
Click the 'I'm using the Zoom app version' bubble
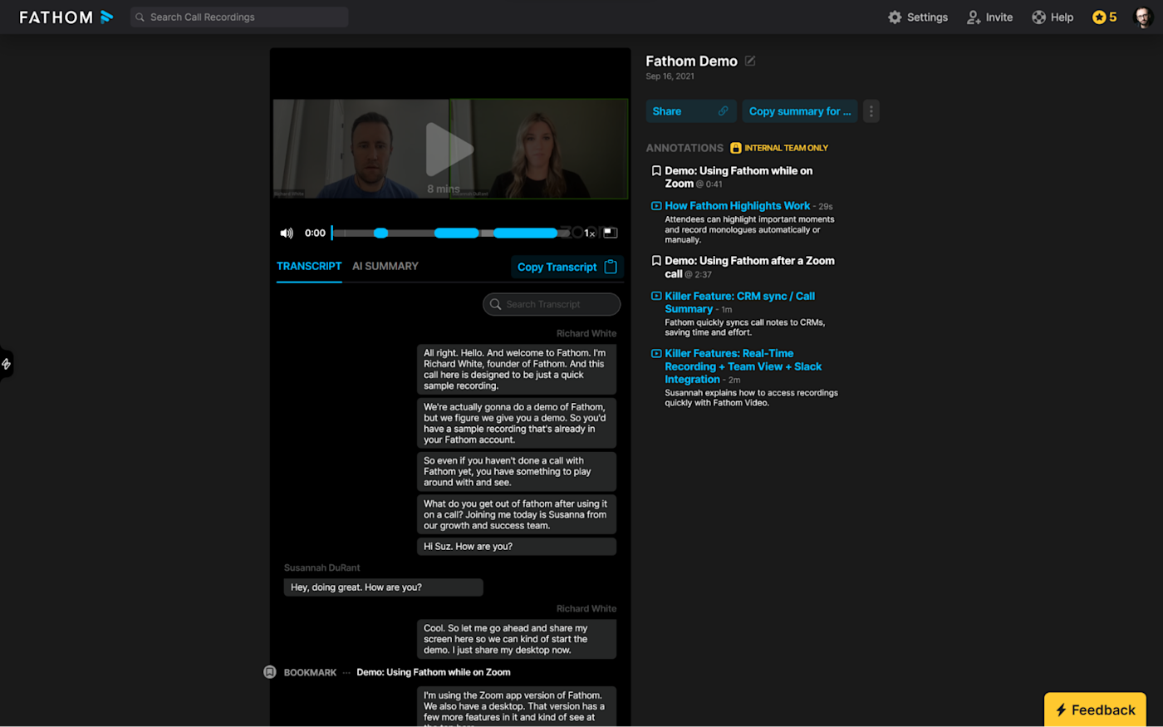[x=517, y=706]
